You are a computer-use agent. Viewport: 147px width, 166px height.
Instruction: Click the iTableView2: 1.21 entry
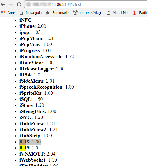[39, 130]
